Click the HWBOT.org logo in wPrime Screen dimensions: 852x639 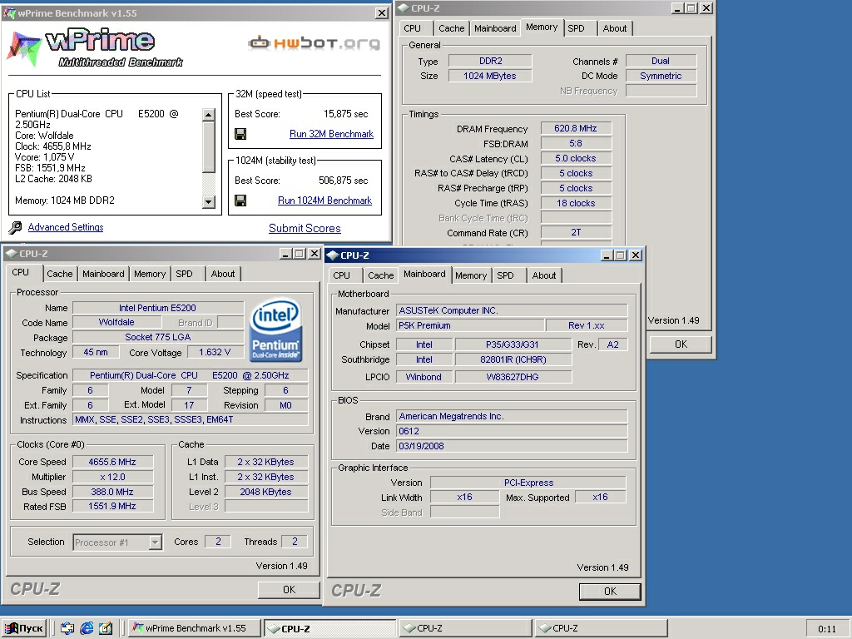pyautogui.click(x=314, y=42)
